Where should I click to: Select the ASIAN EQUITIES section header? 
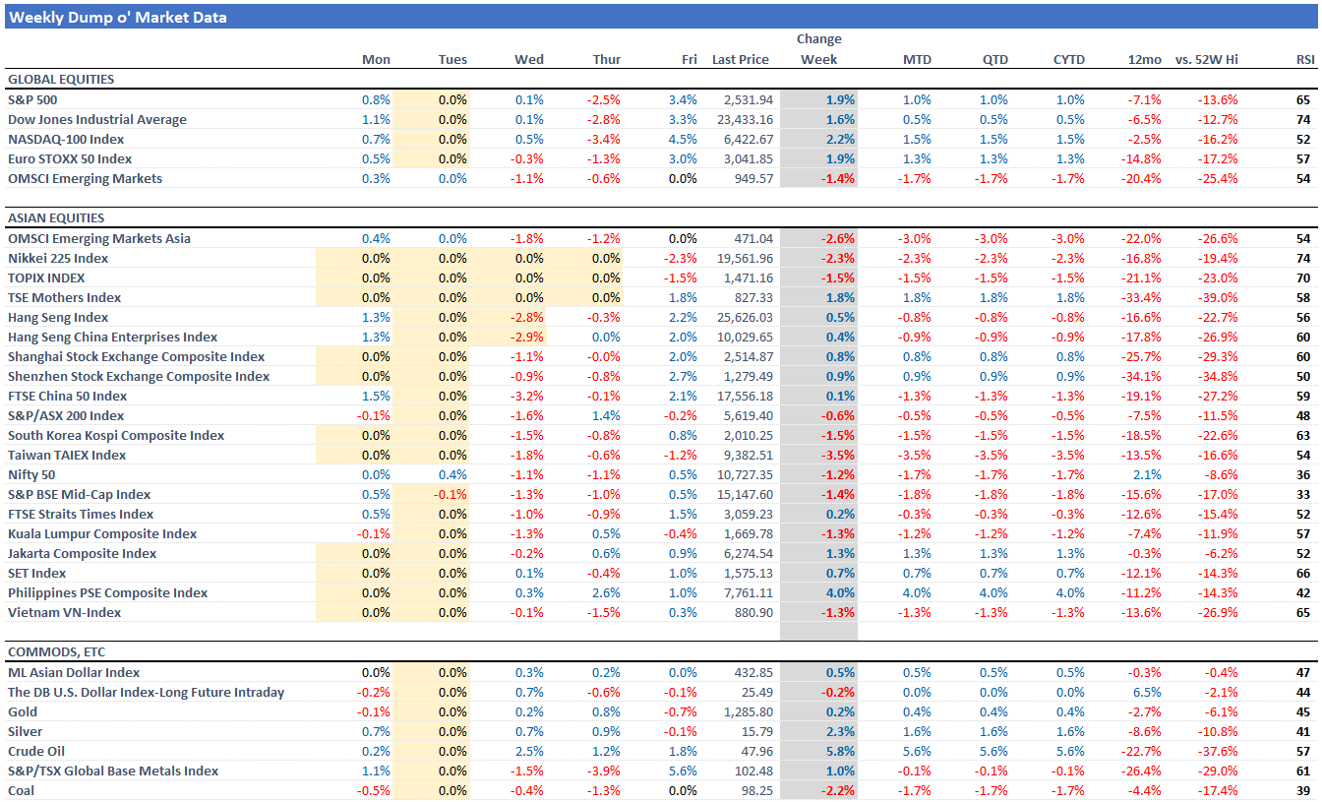click(56, 217)
